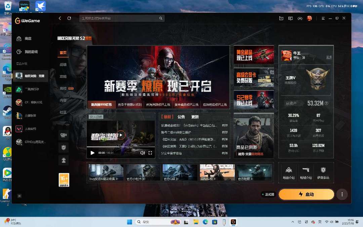Open the 高级会员卡 免费获取 promo card
This screenshot has height=227, width=363.
[254, 77]
